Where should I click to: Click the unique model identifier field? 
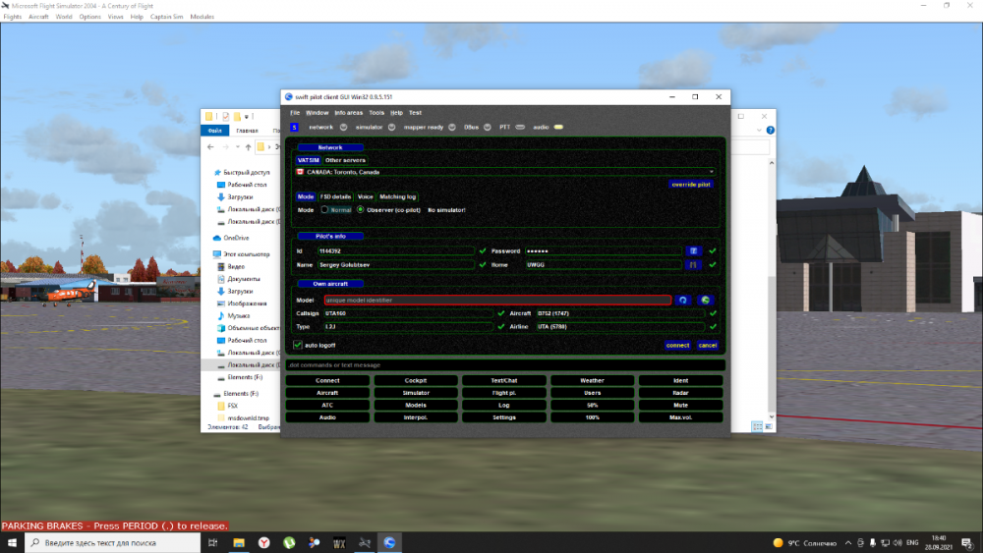pos(496,300)
